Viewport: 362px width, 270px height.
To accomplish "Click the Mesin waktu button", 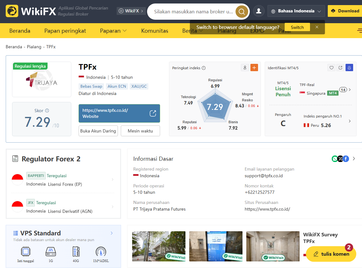I will click(140, 131).
